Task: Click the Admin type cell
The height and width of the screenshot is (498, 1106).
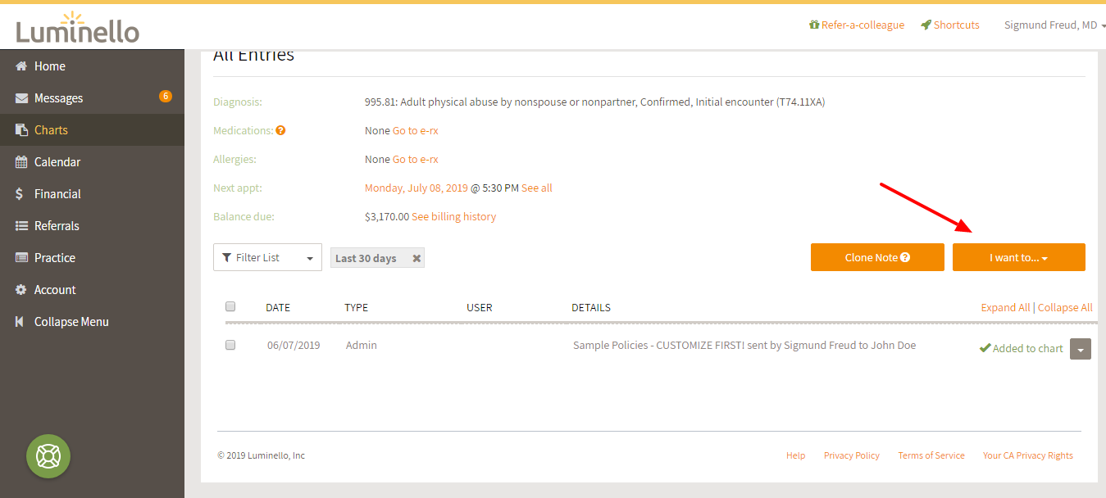Action: click(x=362, y=346)
